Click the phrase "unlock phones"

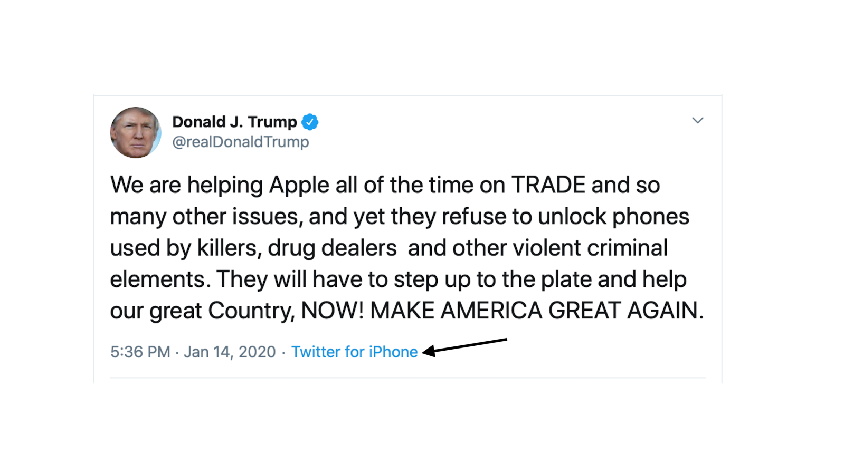point(613,217)
